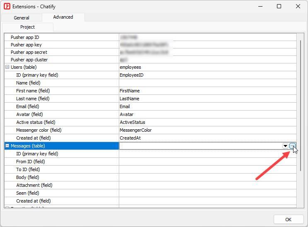Viewport: 308px width, 227px height.
Task: Click the empty Name (field) value cell
Action: [208, 83]
